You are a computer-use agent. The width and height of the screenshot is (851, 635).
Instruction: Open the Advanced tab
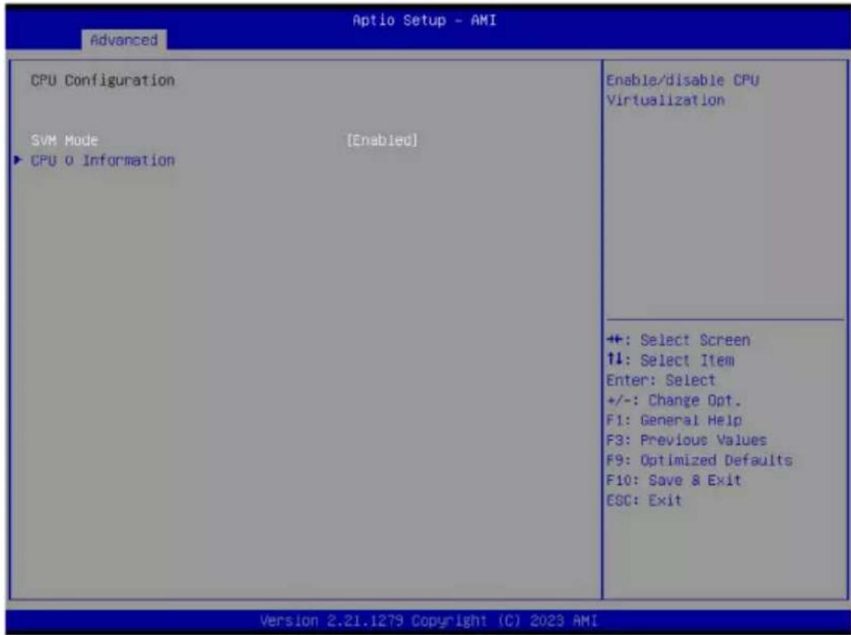coord(124,40)
